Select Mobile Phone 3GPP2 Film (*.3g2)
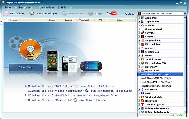 tap(160, 78)
